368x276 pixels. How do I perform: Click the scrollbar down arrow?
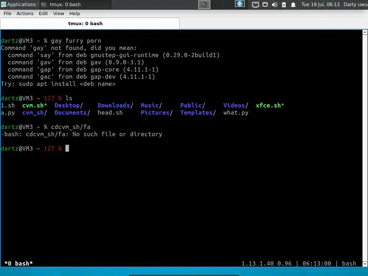(x=365, y=264)
